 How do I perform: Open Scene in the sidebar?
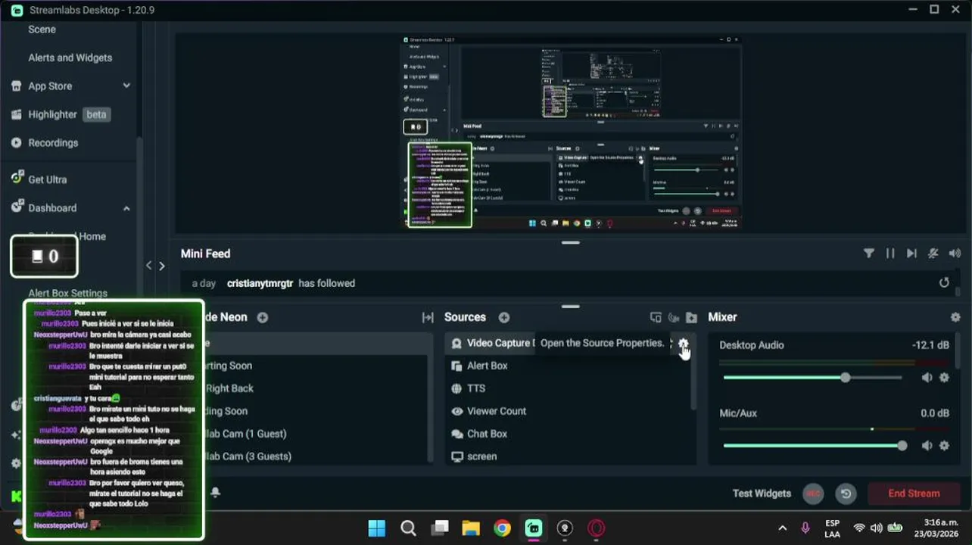point(42,30)
